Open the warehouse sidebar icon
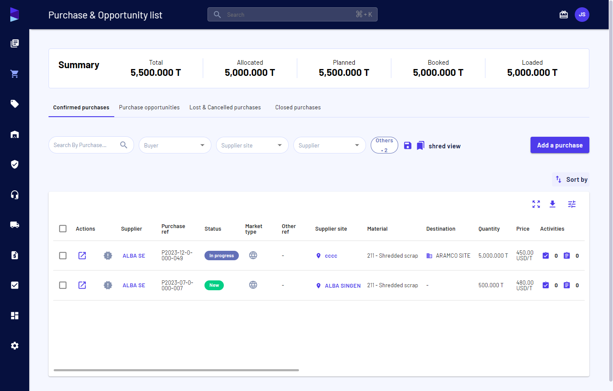Viewport: 613px width, 391px height. click(15, 134)
